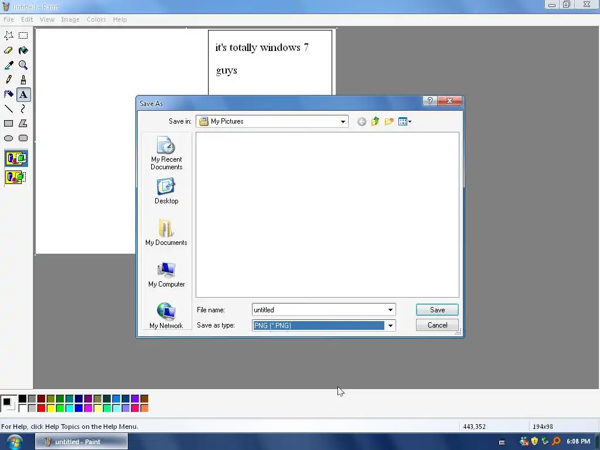600x450 pixels.
Task: Click the Save button
Action: (x=437, y=310)
